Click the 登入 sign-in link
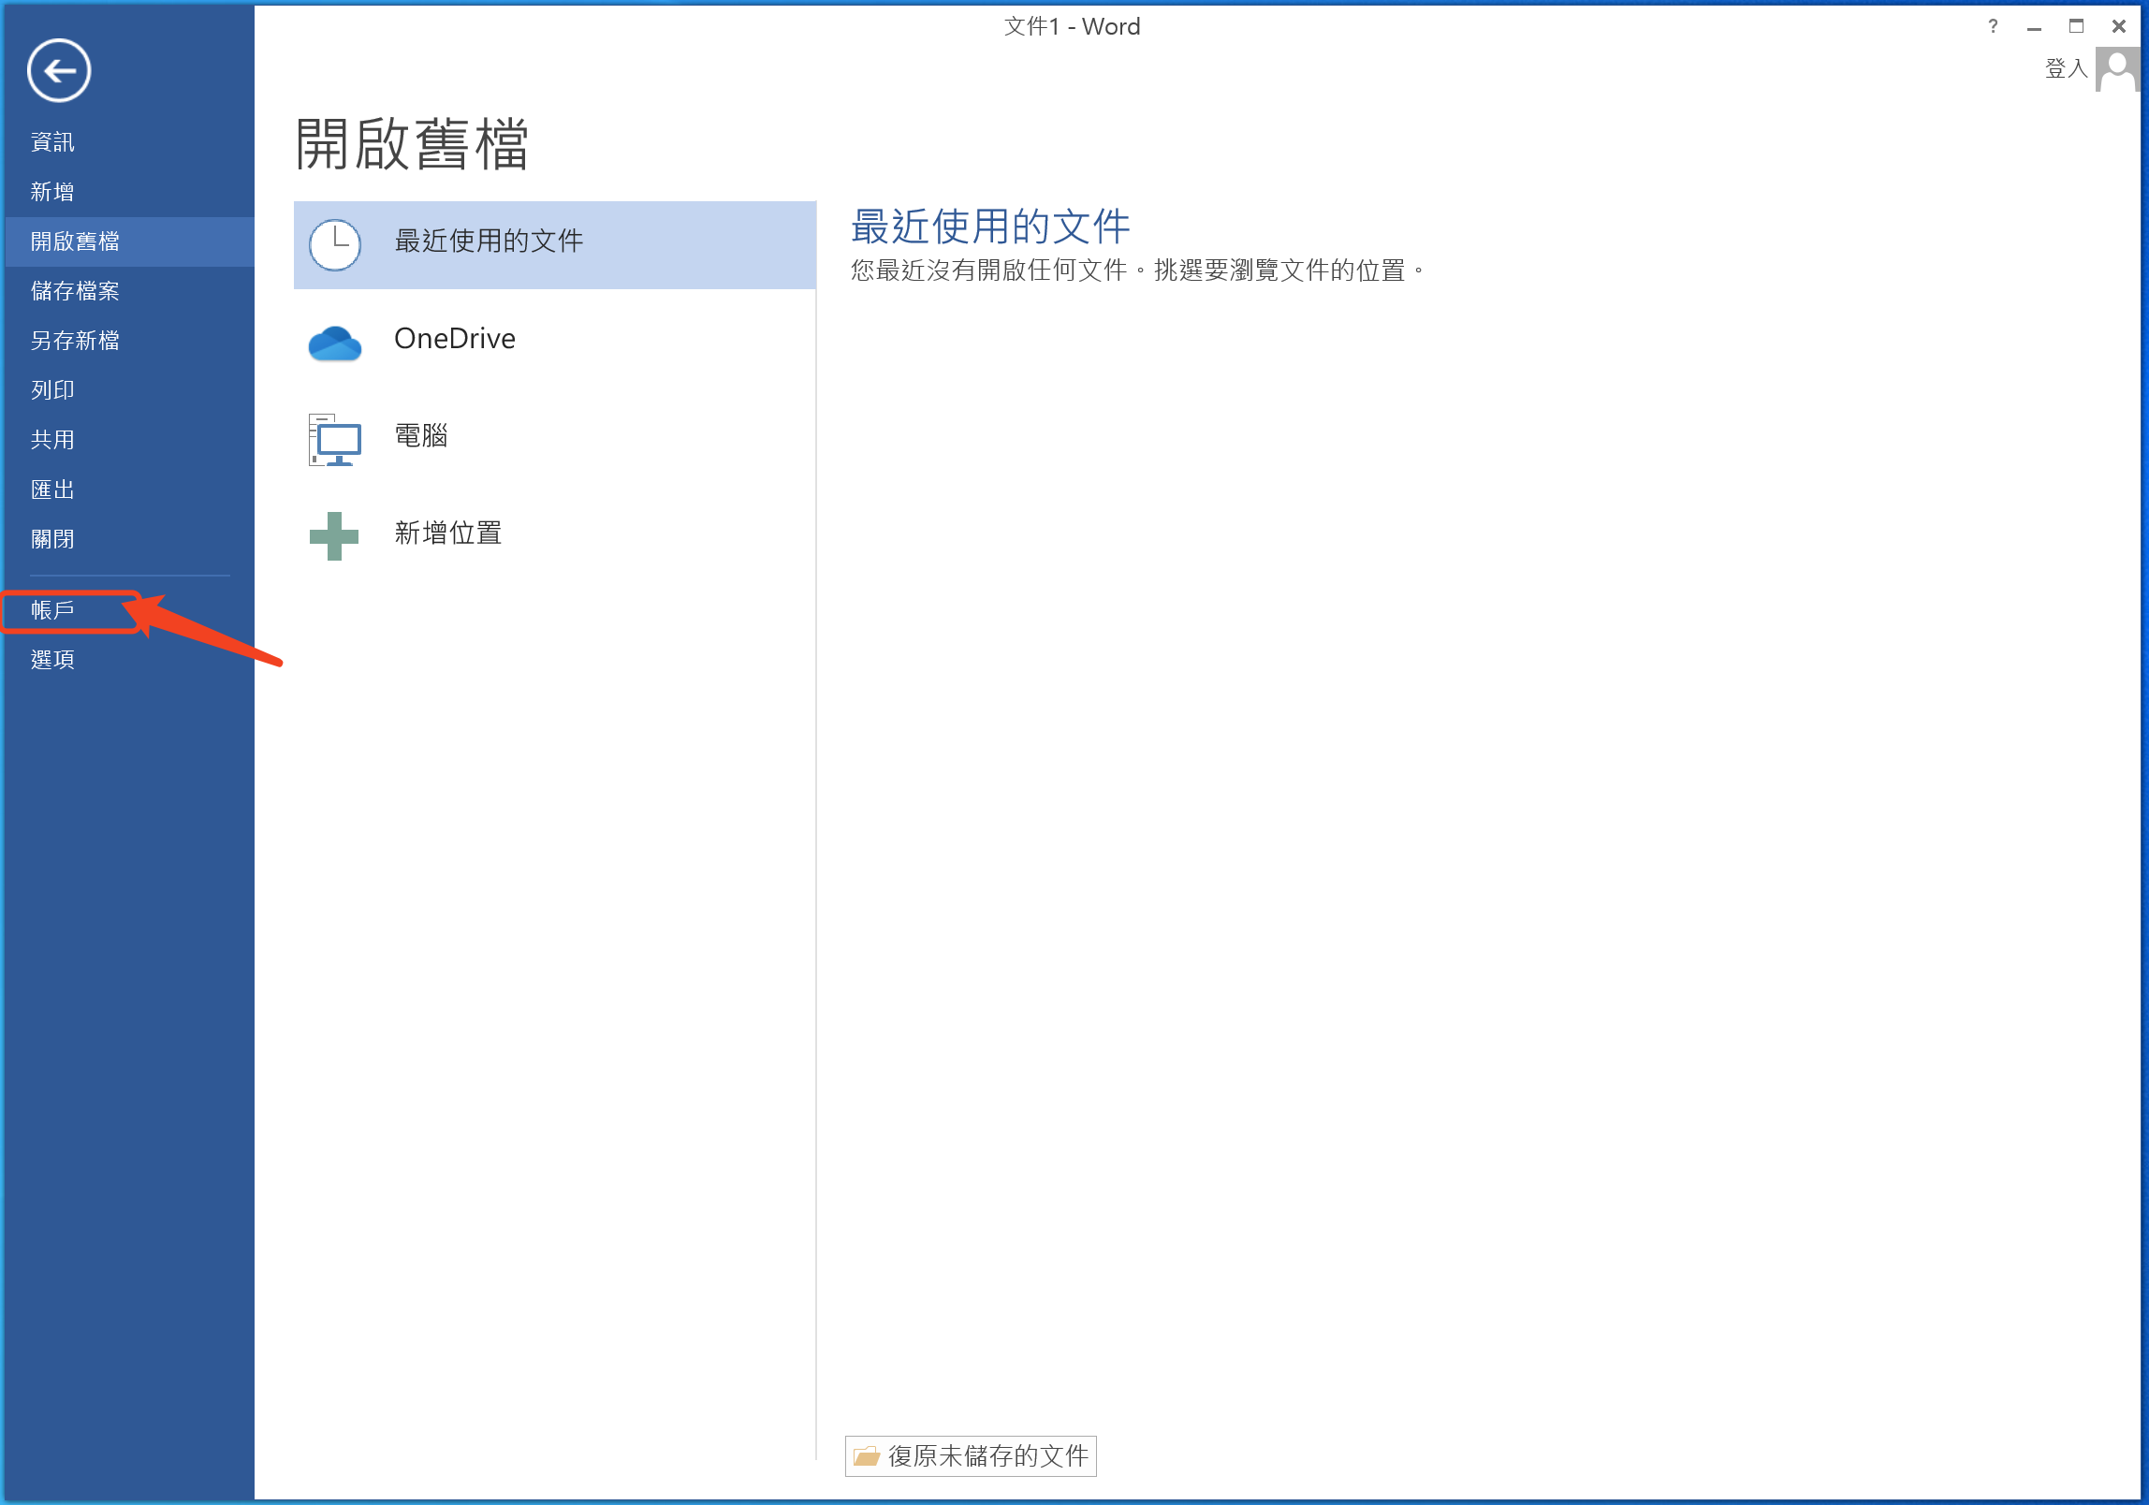Viewport: 2149px width, 1505px height. [x=2066, y=69]
